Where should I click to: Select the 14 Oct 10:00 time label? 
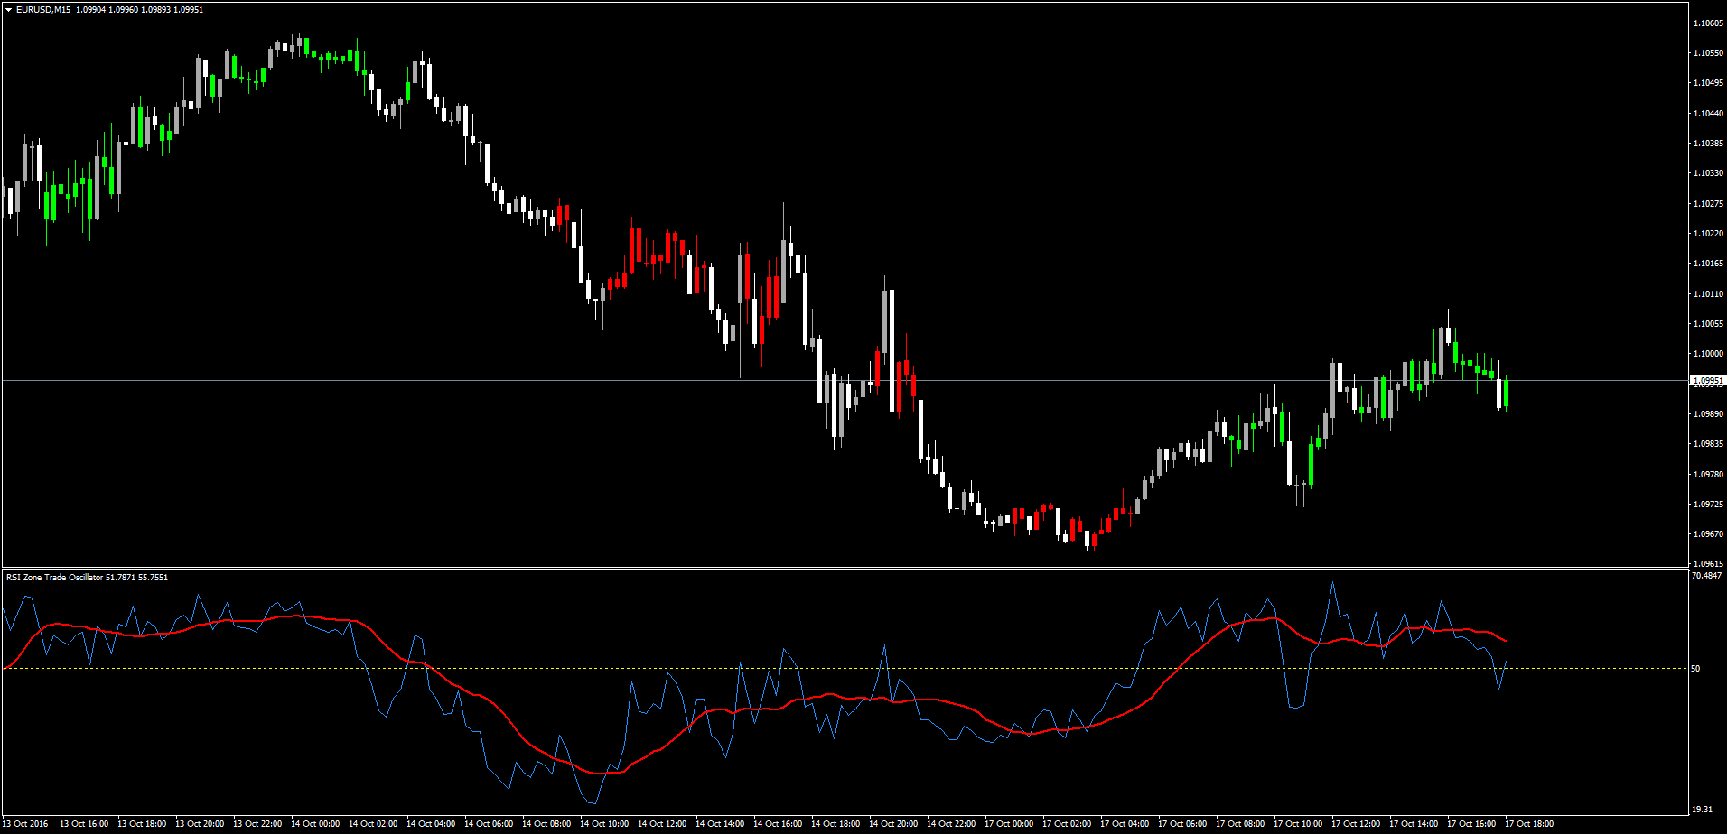(x=604, y=823)
